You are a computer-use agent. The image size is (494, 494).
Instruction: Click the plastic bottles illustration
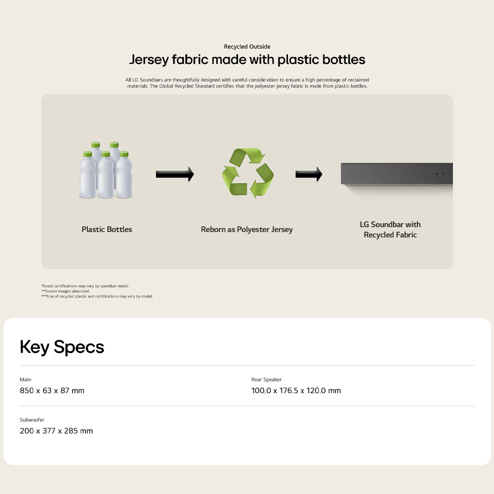coord(107,171)
